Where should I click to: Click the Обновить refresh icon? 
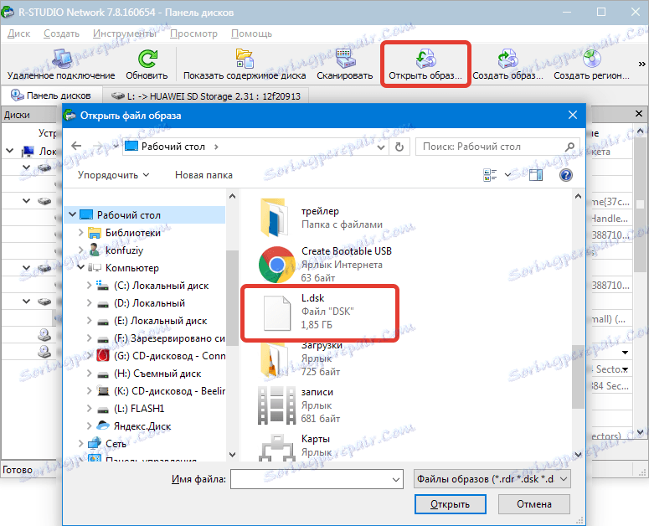click(x=147, y=59)
